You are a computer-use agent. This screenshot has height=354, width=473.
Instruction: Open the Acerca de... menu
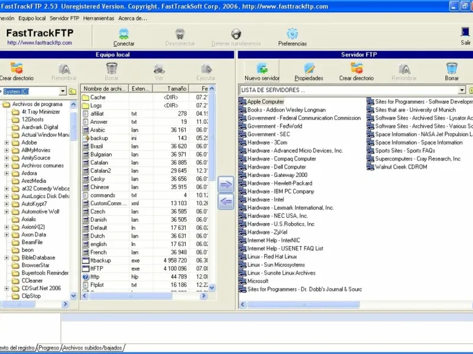132,18
